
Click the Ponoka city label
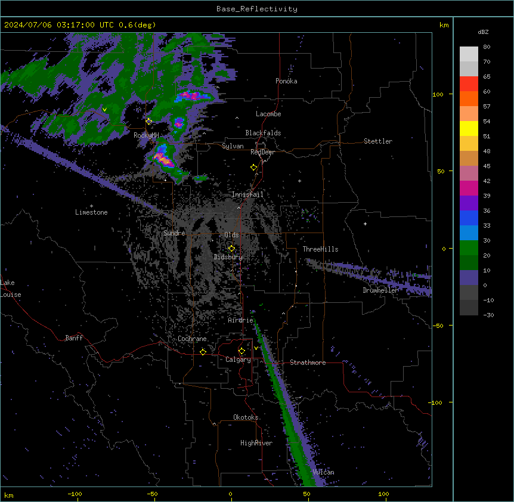point(286,81)
